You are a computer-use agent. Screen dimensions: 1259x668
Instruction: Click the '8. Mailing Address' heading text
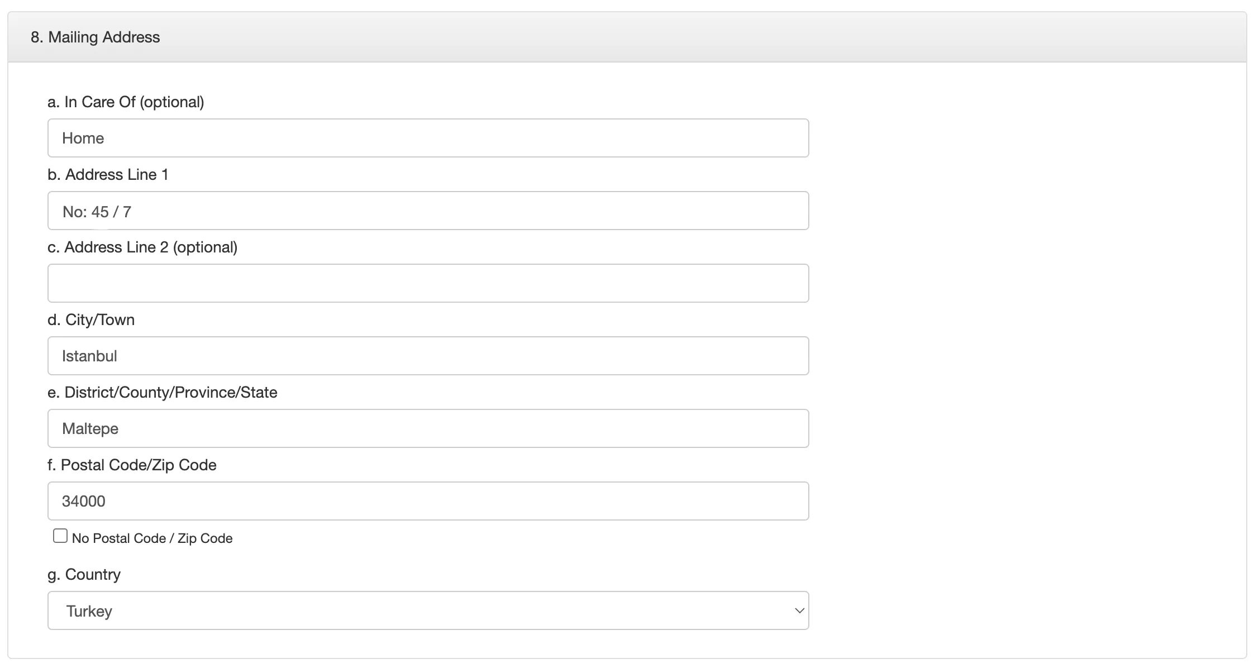tap(96, 37)
